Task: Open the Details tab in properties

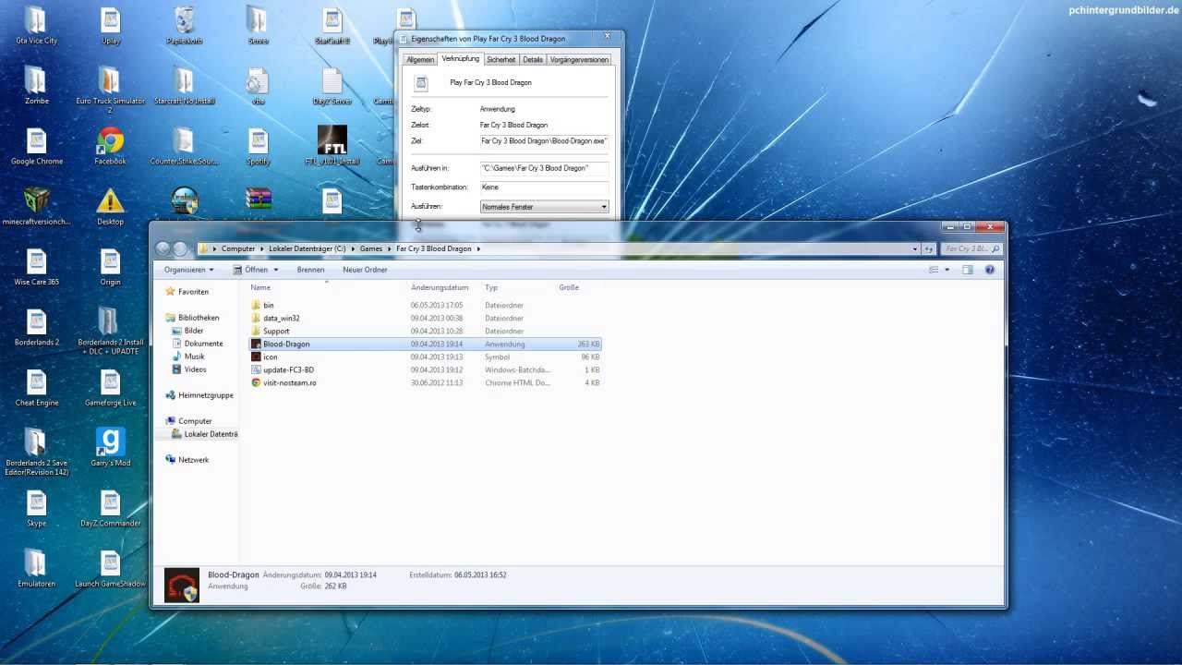Action: 533,60
